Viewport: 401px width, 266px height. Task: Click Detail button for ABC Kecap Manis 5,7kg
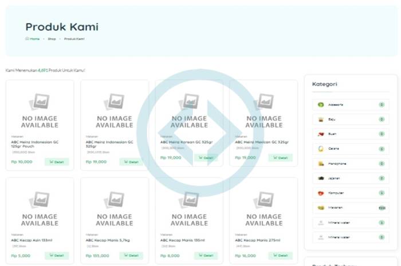[x=131, y=256]
